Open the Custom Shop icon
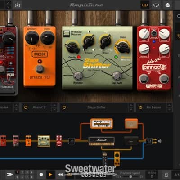The image size is (180, 180). click(x=167, y=5)
